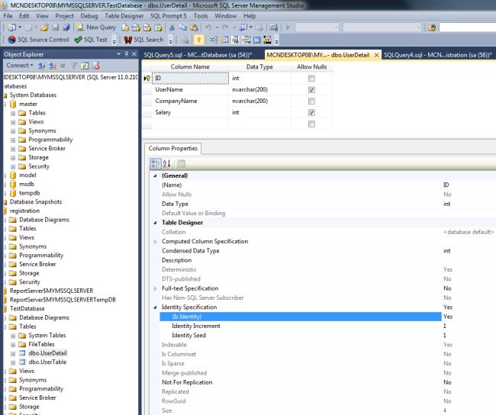This screenshot has width=496, height=415.
Task: Click the Open File folder icon
Action: point(44,27)
